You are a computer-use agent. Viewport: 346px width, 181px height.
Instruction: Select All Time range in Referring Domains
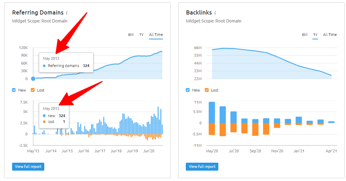(156, 35)
